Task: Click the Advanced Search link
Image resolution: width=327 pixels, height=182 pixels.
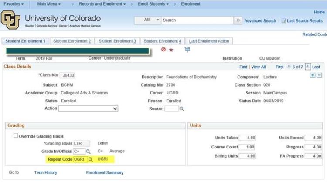Action: 260,21
